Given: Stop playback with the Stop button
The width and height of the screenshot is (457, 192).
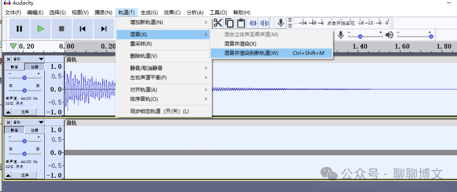Looking at the screenshot, I should coord(61,29).
